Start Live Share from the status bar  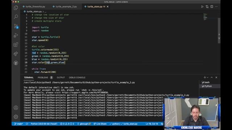click(100, 124)
